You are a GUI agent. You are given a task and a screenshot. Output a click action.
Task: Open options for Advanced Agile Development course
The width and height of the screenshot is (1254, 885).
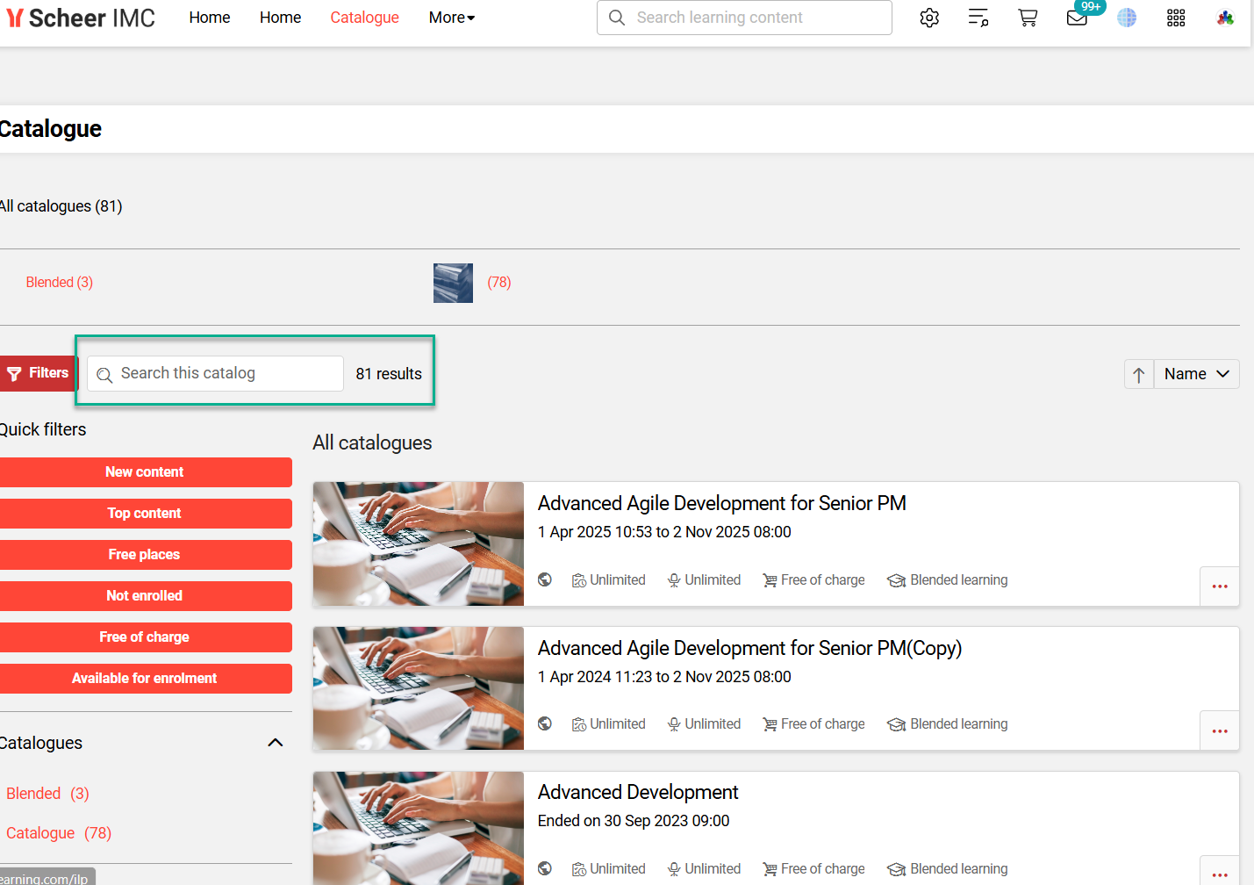[1219, 586]
